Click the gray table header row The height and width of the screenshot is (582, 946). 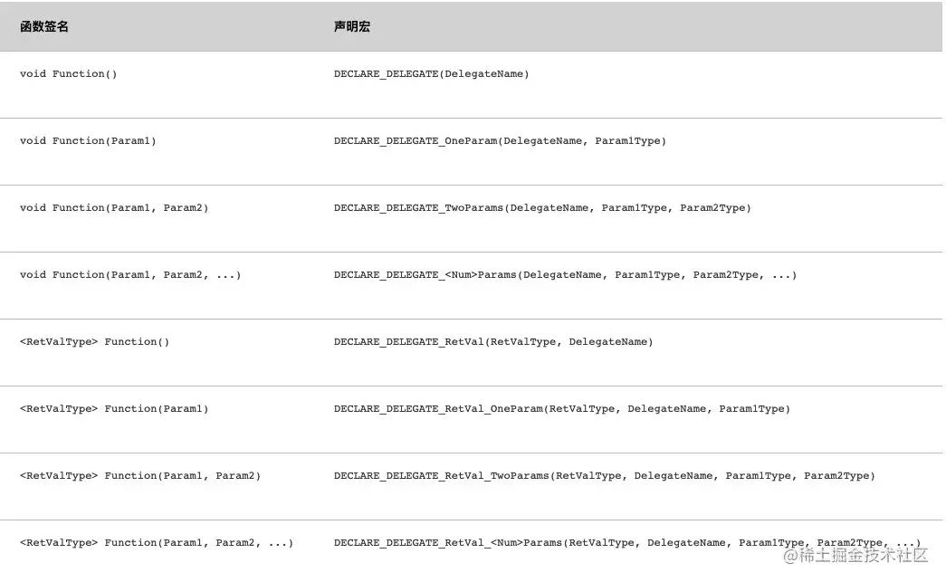[472, 26]
